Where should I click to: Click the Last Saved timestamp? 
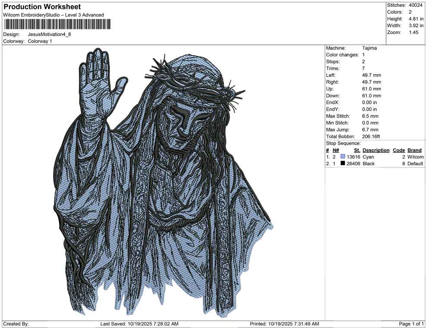coord(139,324)
